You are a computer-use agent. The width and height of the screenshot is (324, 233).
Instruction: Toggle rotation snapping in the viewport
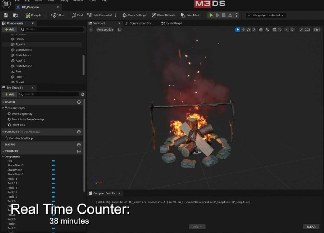286,30
